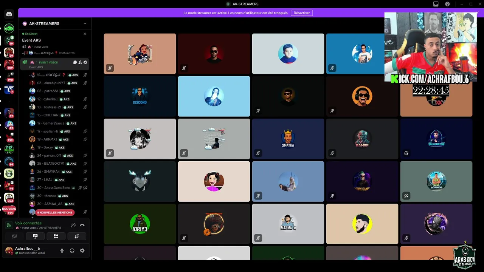Focus the pink-haired woman avatar tile
Image resolution: width=484 pixels, height=272 pixels.
click(214, 181)
